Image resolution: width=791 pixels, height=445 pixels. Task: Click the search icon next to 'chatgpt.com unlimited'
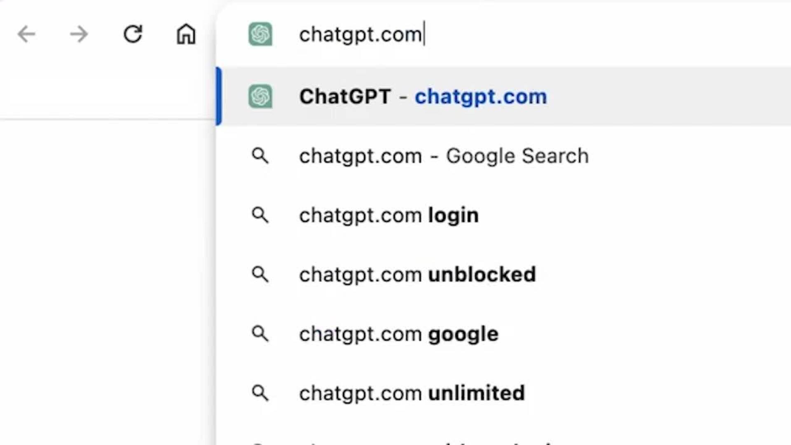click(260, 393)
